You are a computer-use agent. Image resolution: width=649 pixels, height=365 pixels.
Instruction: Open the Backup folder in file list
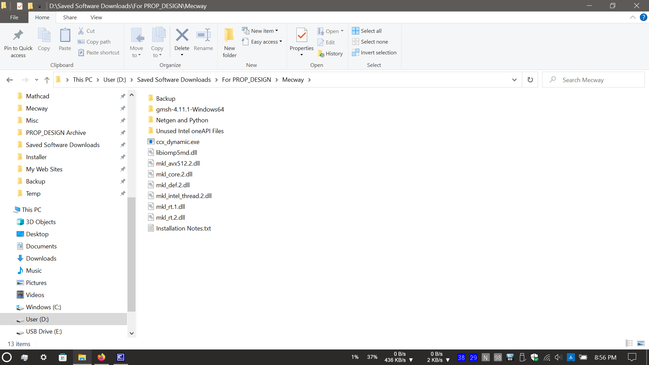click(x=162, y=98)
